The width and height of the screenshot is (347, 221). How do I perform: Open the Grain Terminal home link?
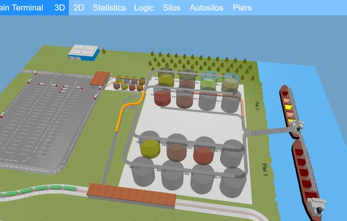22,8
